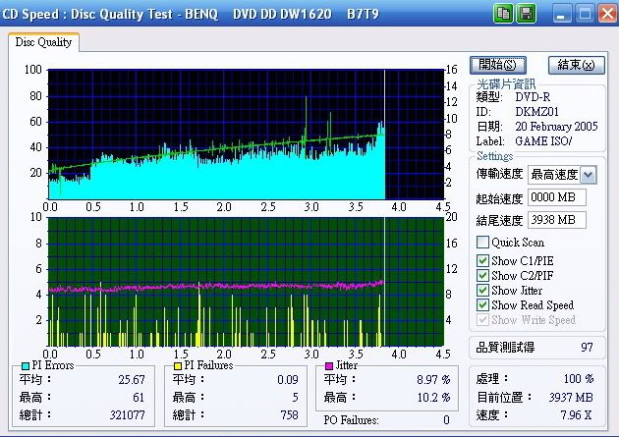The image size is (619, 437).
Task: Click the Settings group label
Action: (x=494, y=156)
